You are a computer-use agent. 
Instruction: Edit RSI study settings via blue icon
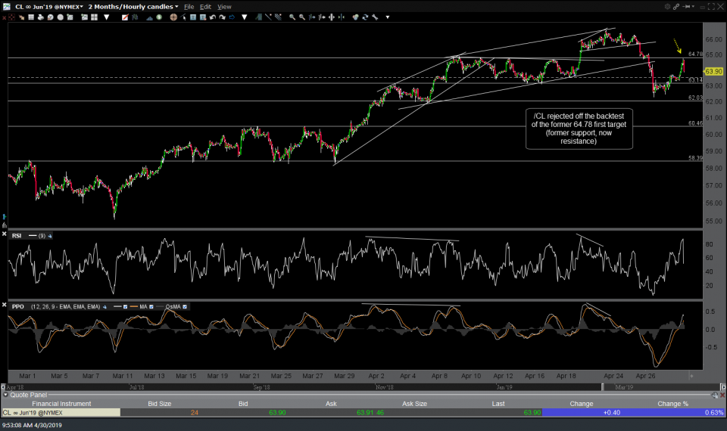coord(50,236)
